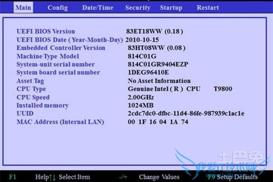
Task: Switch to the Date/Time tab
Action: 98,8
